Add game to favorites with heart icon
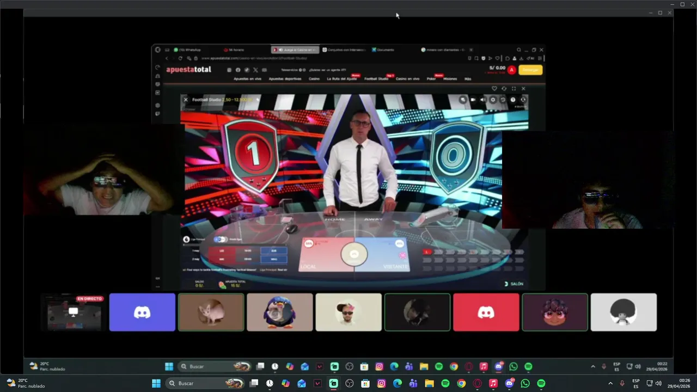The image size is (697, 392). point(494,88)
